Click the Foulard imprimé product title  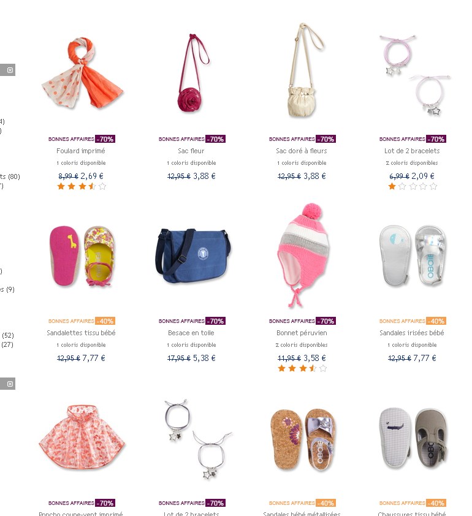point(81,151)
